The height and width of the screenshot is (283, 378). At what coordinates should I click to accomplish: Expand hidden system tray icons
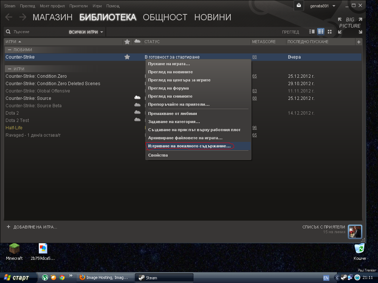(x=337, y=278)
